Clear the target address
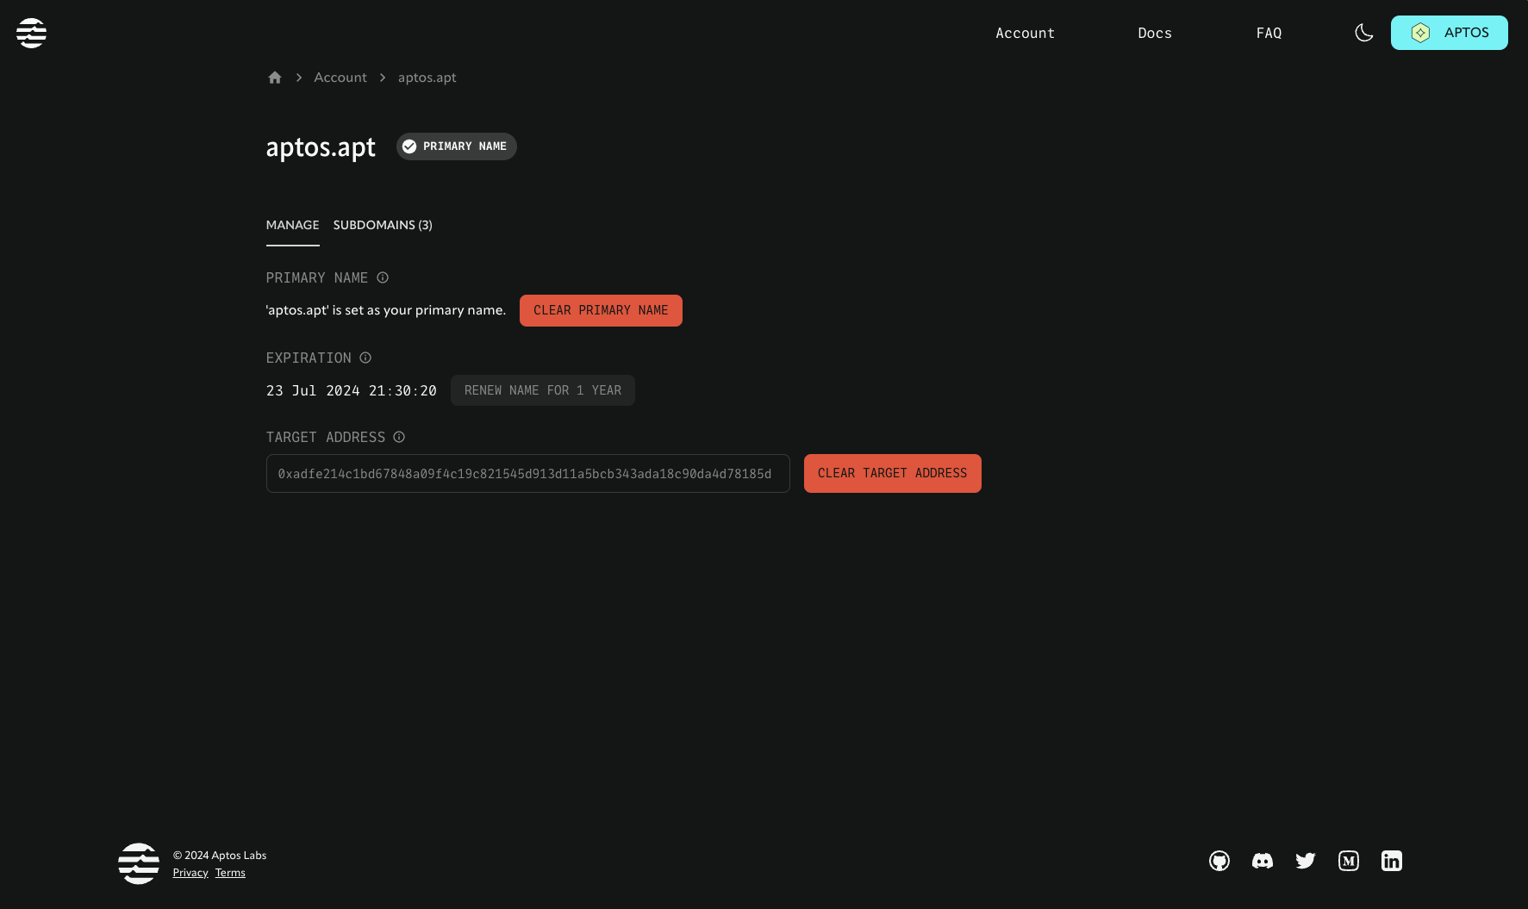 (892, 474)
